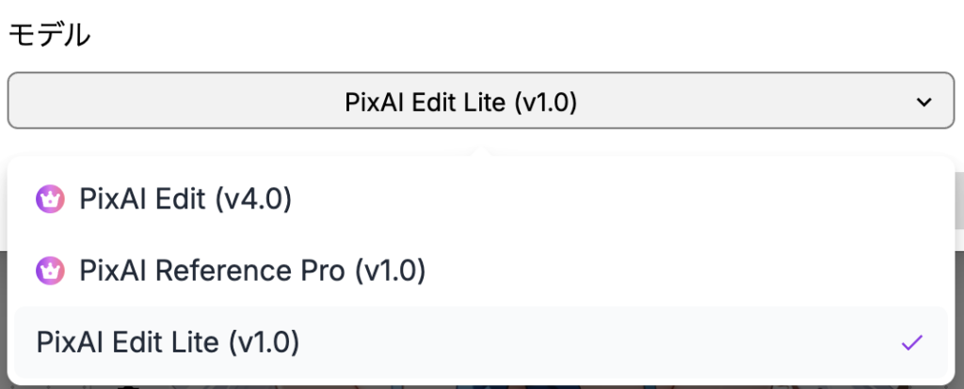Image resolution: width=964 pixels, height=389 pixels.
Task: Click the モデル label above the selector
Action: tap(50, 36)
